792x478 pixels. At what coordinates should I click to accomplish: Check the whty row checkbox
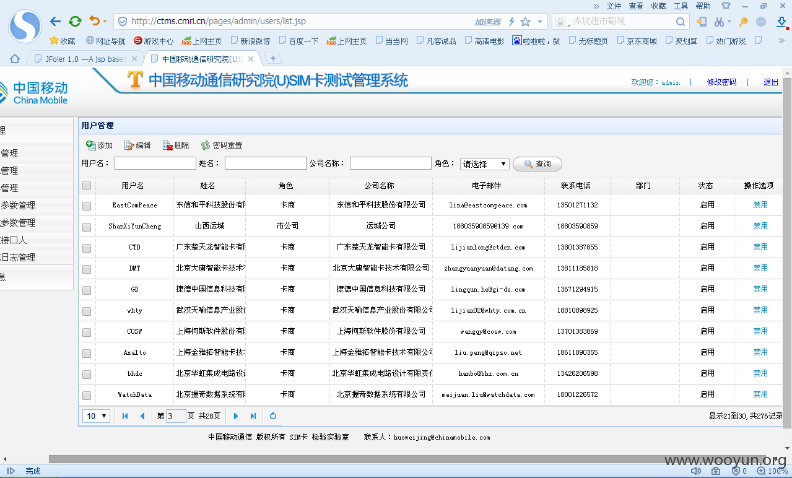[x=87, y=311]
